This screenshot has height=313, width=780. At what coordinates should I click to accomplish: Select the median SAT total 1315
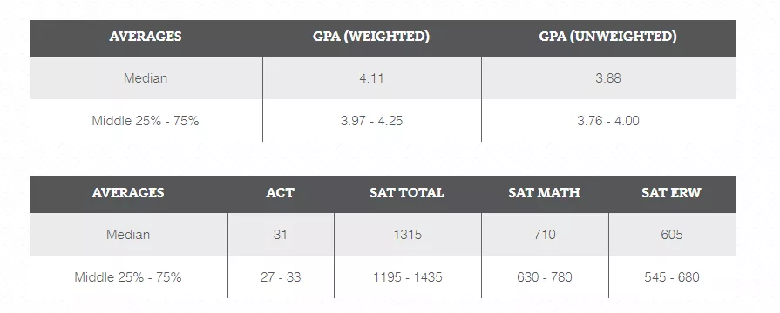pyautogui.click(x=407, y=235)
